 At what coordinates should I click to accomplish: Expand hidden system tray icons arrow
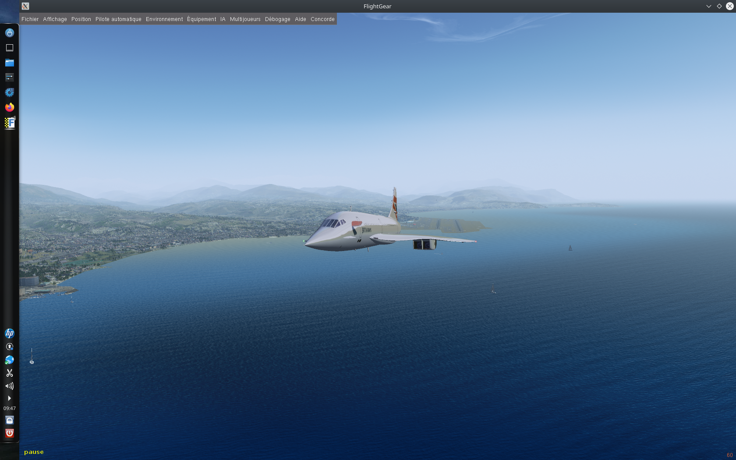[10, 398]
